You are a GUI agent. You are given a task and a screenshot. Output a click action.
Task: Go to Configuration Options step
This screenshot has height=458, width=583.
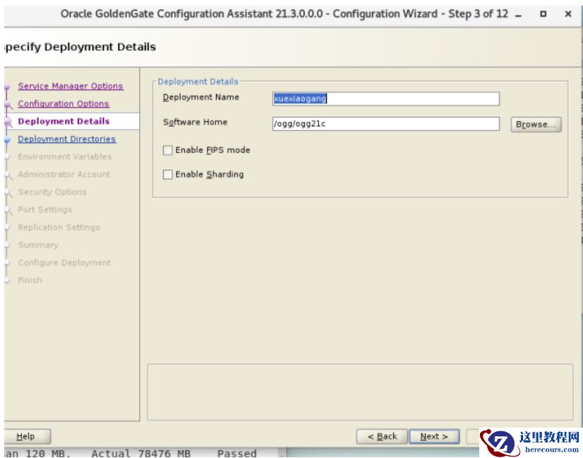click(x=64, y=104)
